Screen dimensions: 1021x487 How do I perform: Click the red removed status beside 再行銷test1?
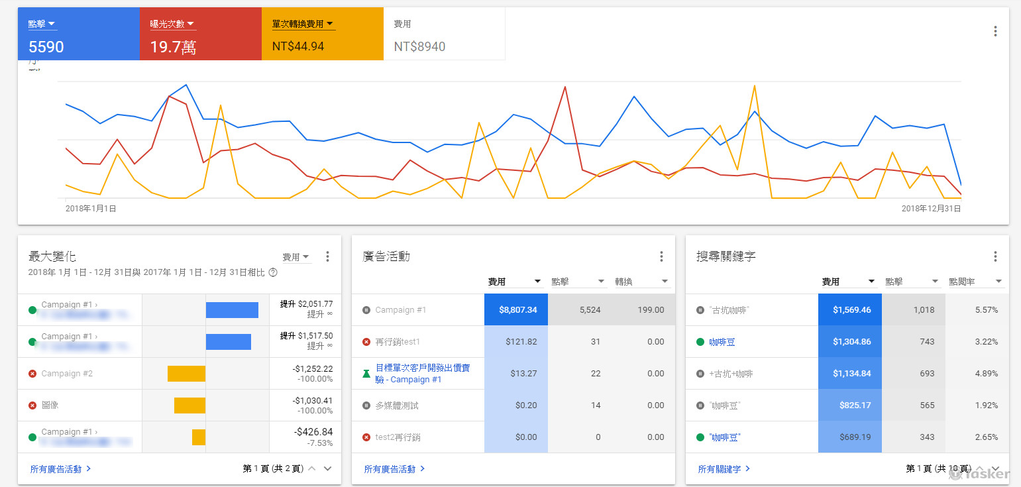(x=366, y=341)
